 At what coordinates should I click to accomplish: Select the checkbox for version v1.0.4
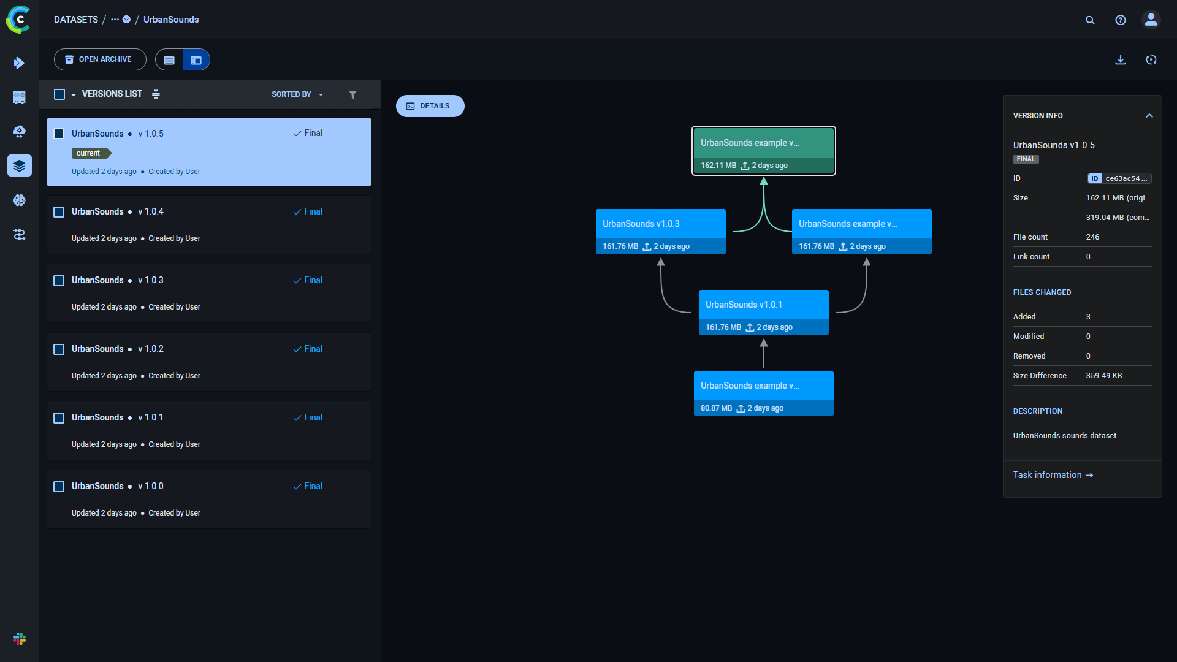[x=59, y=211]
